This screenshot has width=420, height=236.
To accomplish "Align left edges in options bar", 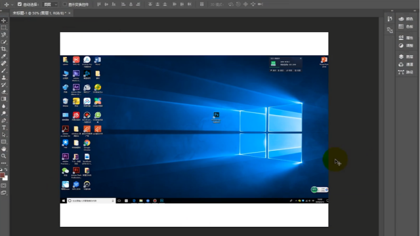I will [123, 5].
